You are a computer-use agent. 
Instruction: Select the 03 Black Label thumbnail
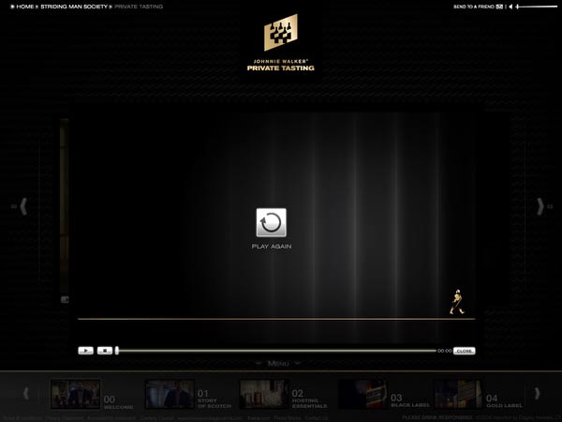(x=362, y=395)
